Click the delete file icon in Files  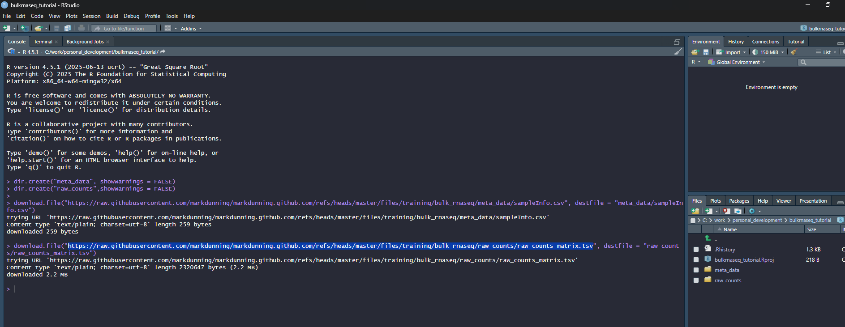click(x=726, y=211)
